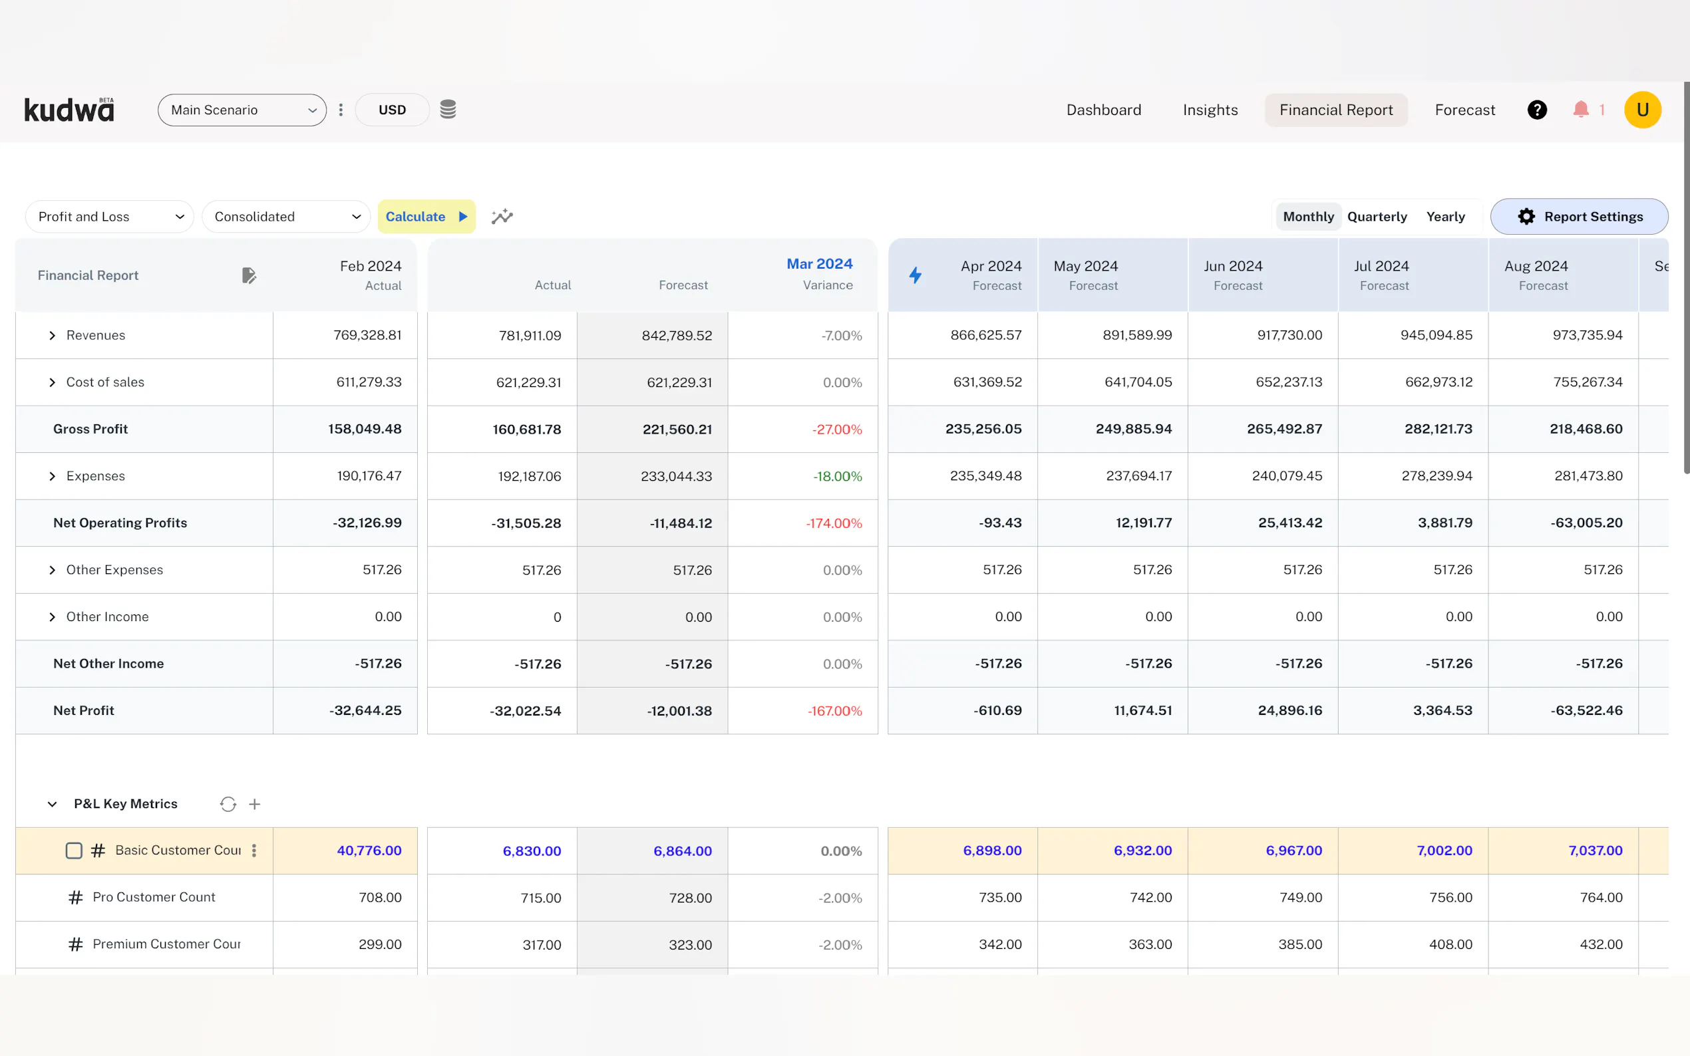Open Basic Customer Count row options menu
Screen dimensions: 1690x1056
coord(254,850)
